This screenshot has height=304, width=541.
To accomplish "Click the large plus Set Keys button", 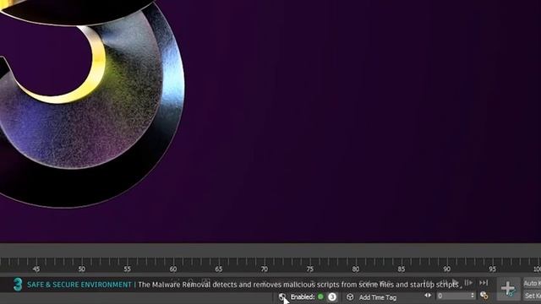I will [x=508, y=289].
